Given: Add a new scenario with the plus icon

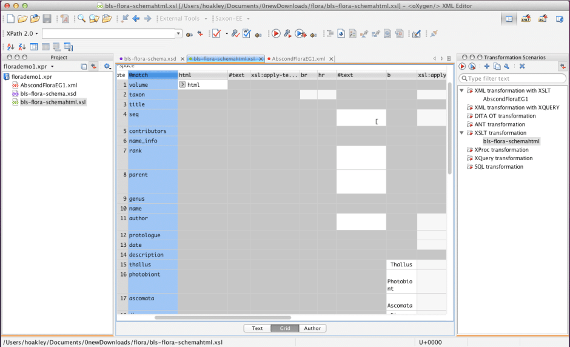Looking at the screenshot, I should pyautogui.click(x=487, y=66).
